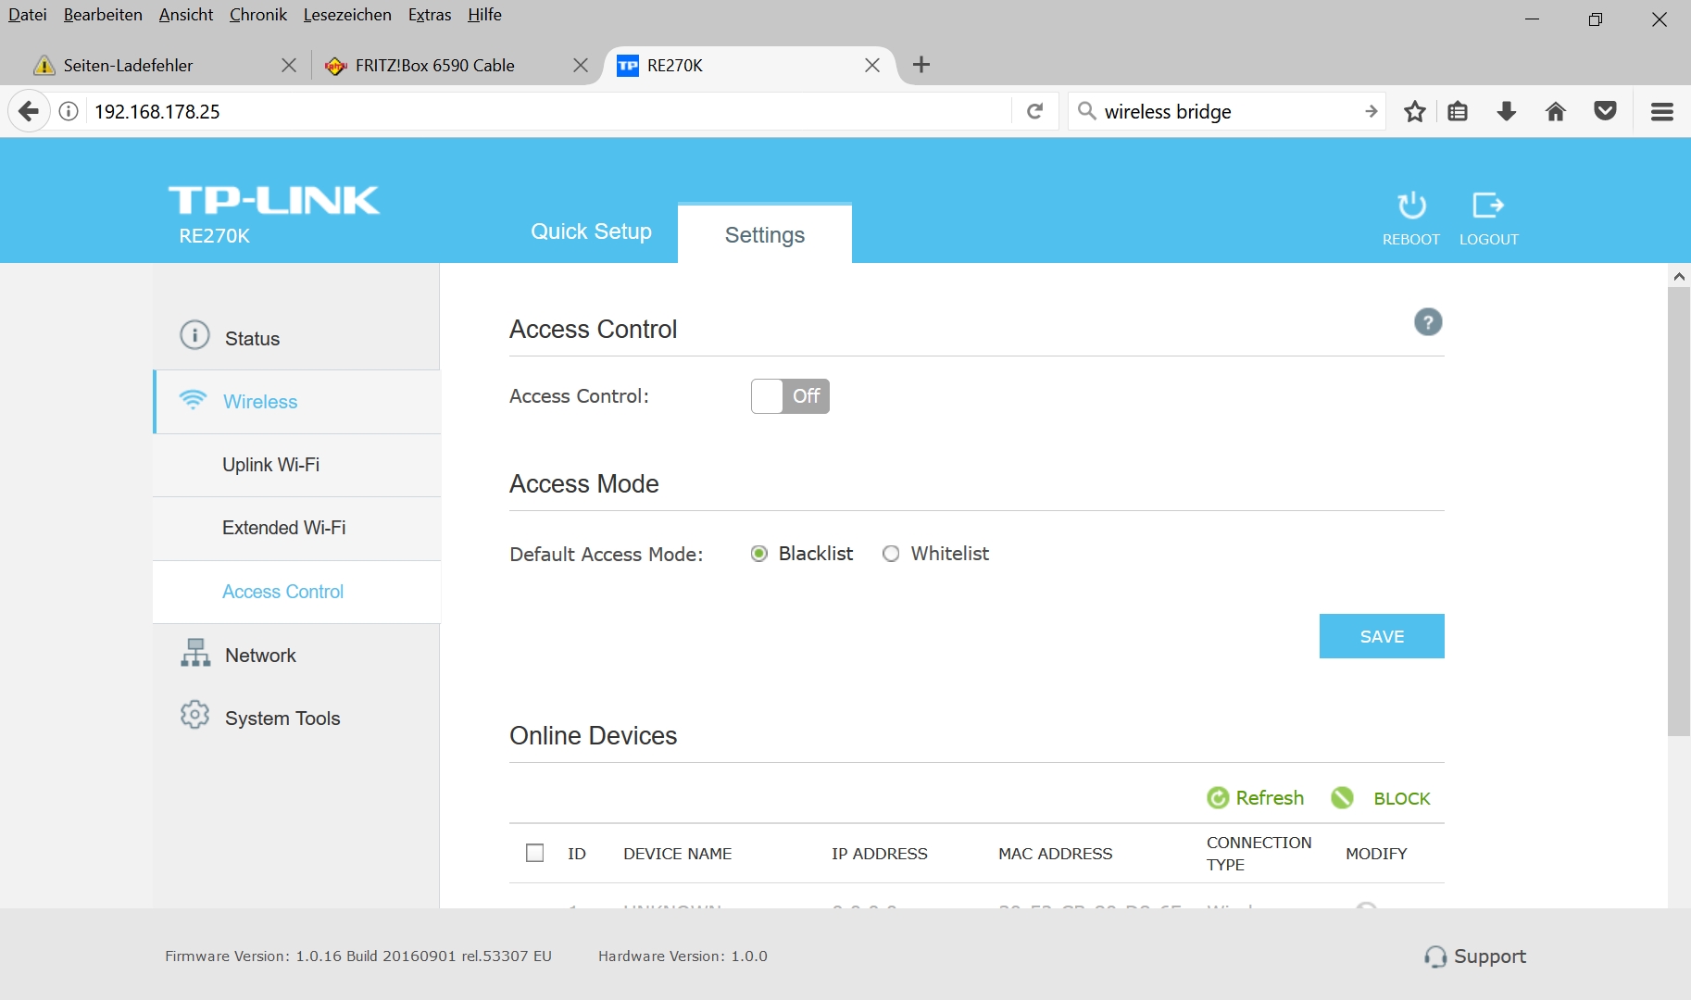
Task: Click the TP-LINK logo
Action: pyautogui.click(x=274, y=200)
